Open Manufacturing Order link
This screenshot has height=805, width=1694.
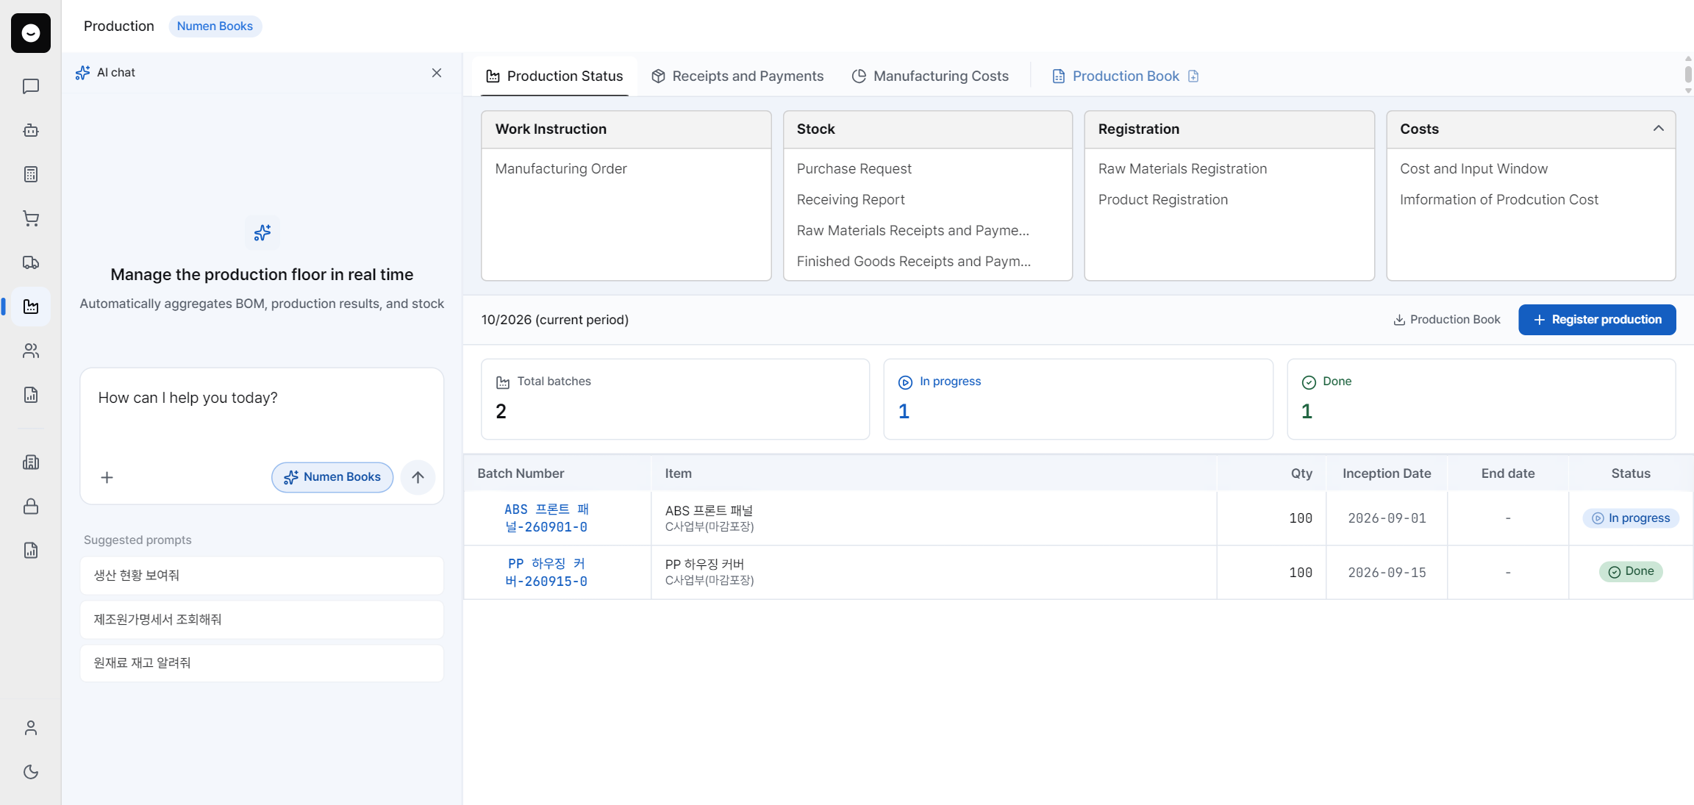pyautogui.click(x=561, y=169)
